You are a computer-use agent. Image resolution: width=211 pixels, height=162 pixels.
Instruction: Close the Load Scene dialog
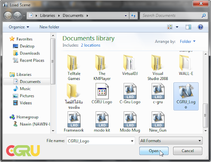tap(201, 3)
